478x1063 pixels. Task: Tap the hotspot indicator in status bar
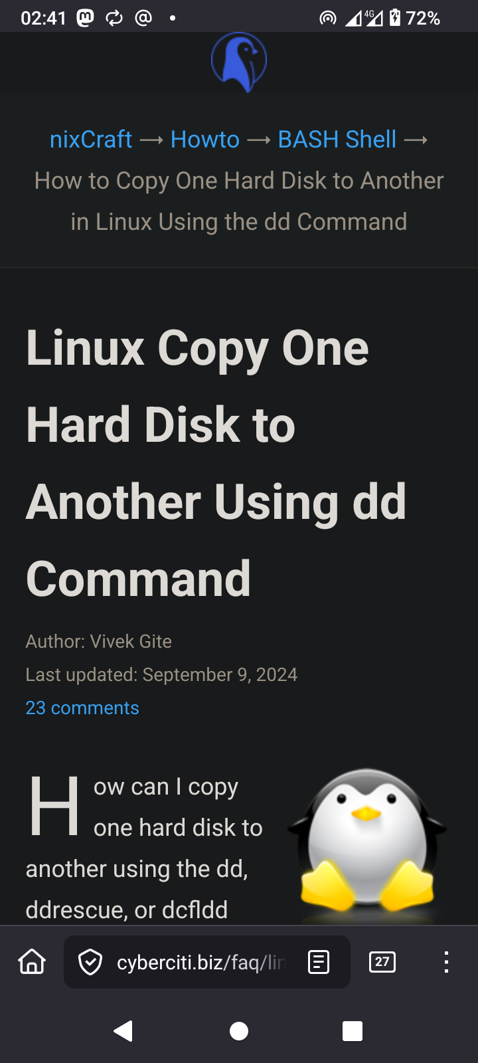coord(328,18)
